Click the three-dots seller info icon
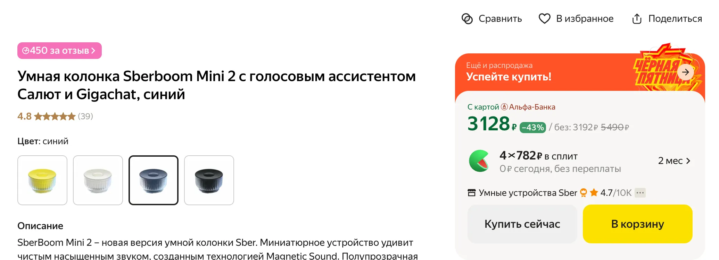 [640, 193]
